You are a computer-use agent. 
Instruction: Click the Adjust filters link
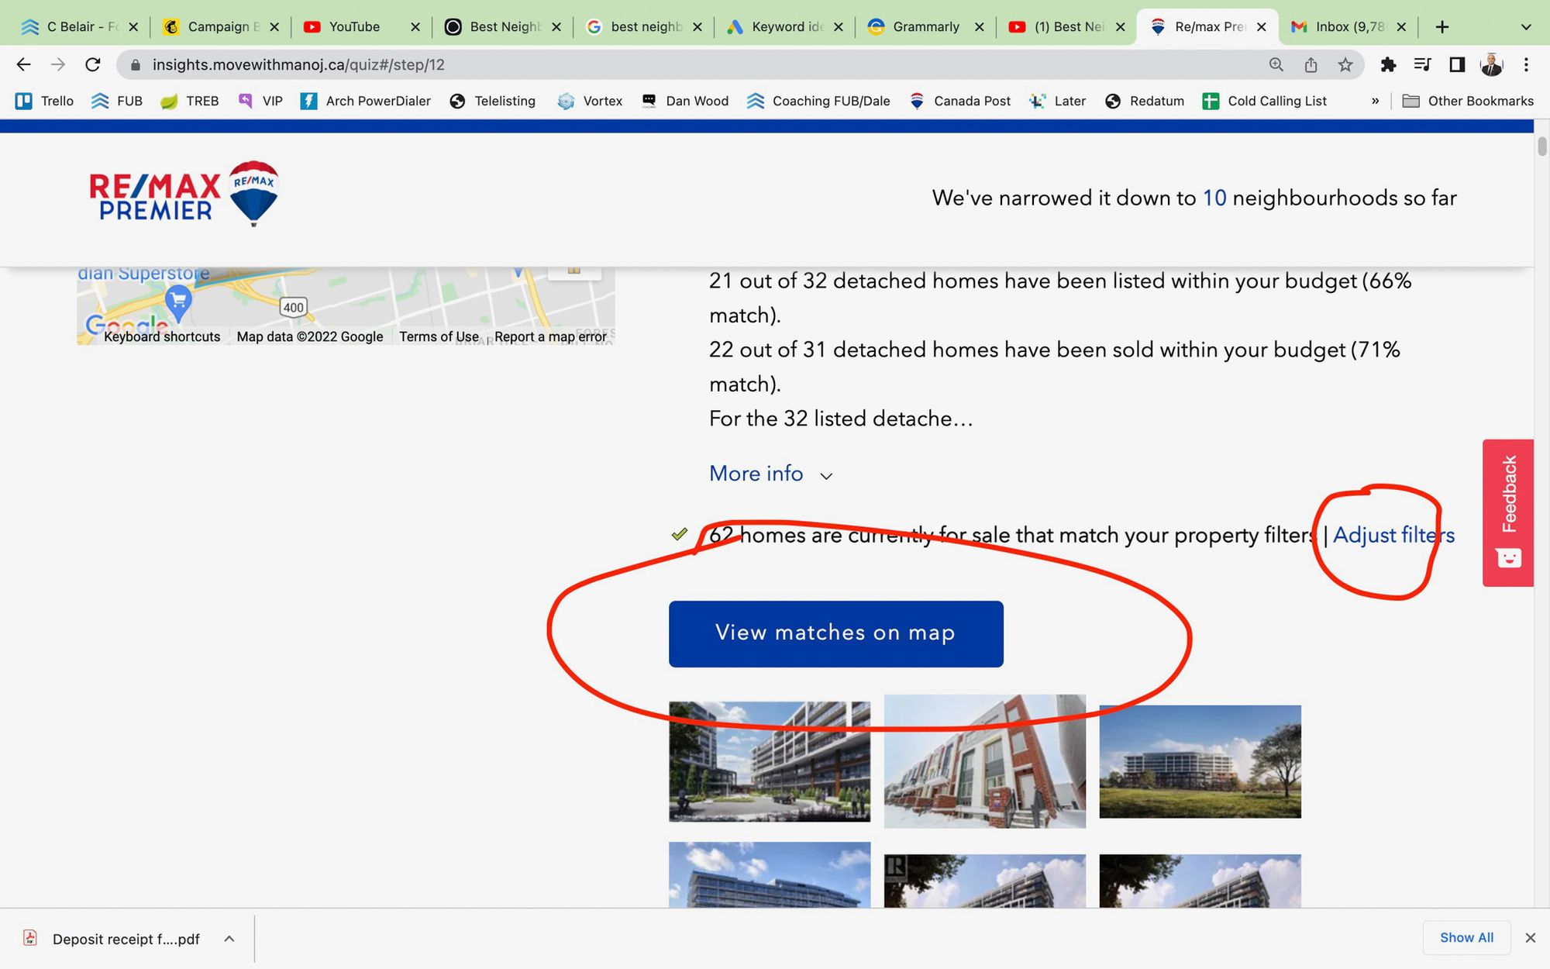click(1393, 535)
